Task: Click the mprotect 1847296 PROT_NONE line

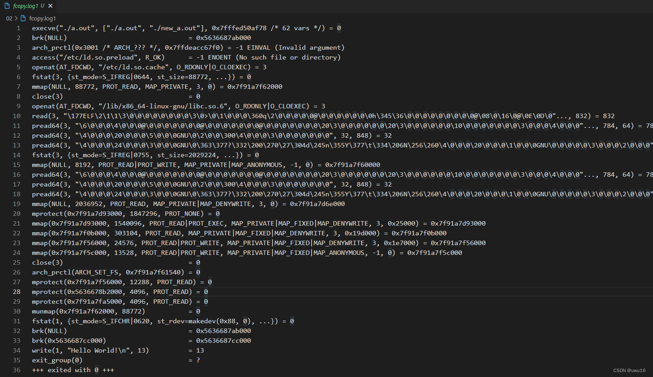Action: (126, 214)
